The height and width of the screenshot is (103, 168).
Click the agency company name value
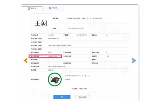tap(56, 66)
